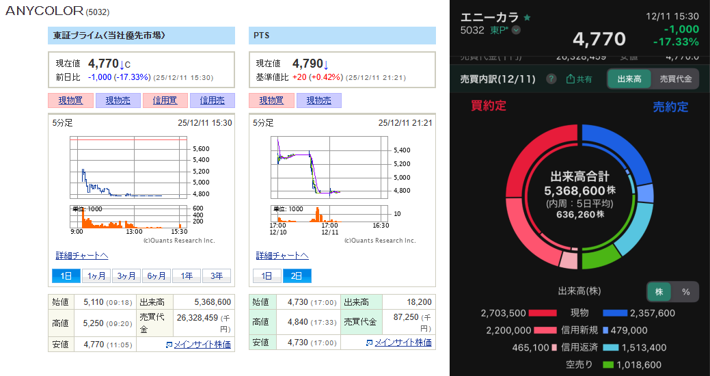Viewport: 710px width, 376px height.
Task: Select the 出来高 toggle option
Action: point(629,79)
